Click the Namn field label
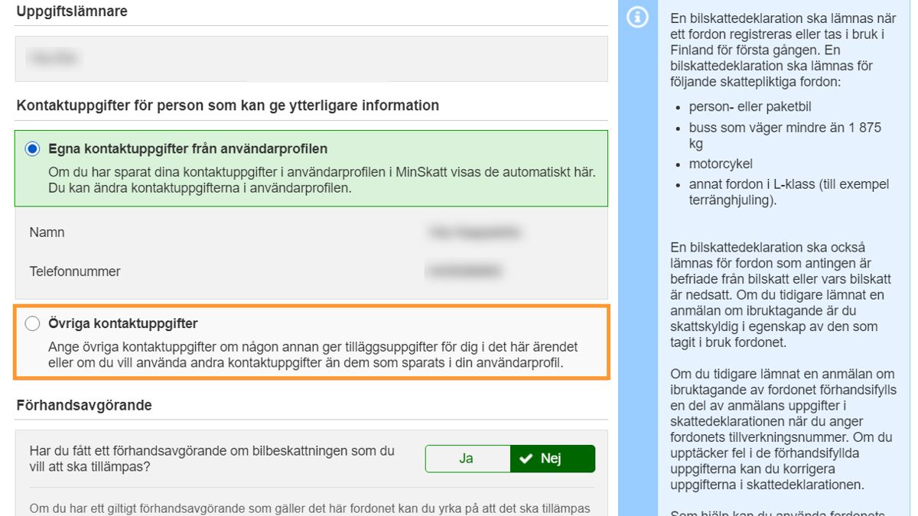This screenshot has height=516, width=918. click(47, 232)
